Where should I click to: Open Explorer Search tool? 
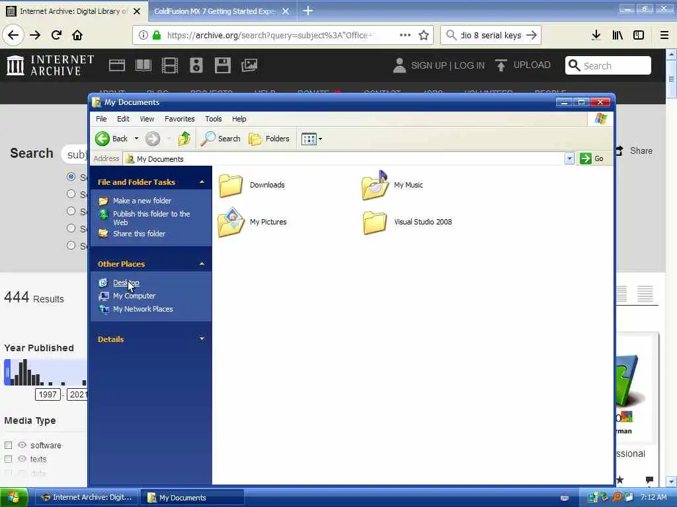pyautogui.click(x=221, y=139)
